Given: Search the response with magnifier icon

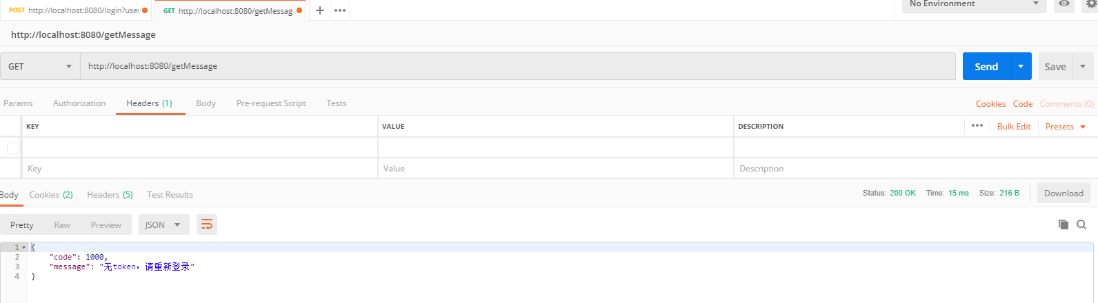Looking at the screenshot, I should click(x=1081, y=224).
